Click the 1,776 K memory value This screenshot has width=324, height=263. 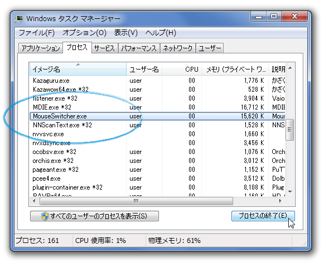click(x=254, y=81)
